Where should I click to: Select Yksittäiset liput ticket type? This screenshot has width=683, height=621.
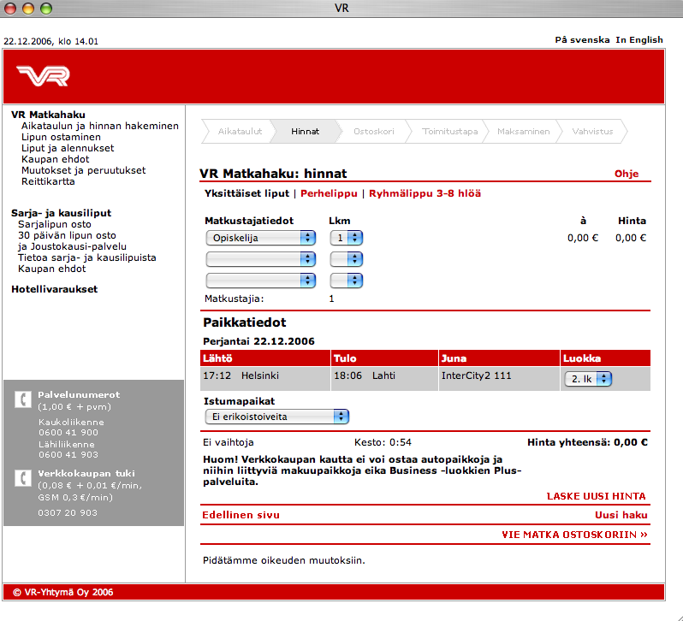pos(246,193)
